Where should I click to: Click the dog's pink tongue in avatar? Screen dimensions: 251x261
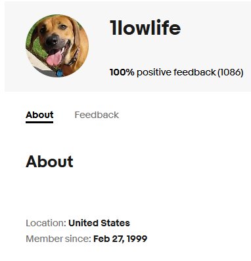click(x=54, y=58)
